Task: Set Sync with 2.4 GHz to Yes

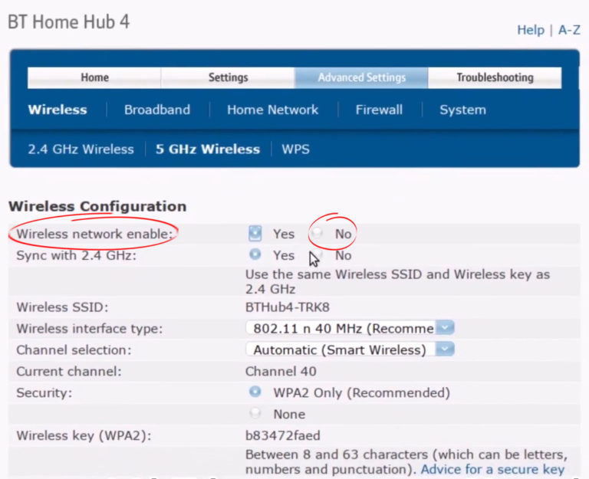Action: point(255,254)
